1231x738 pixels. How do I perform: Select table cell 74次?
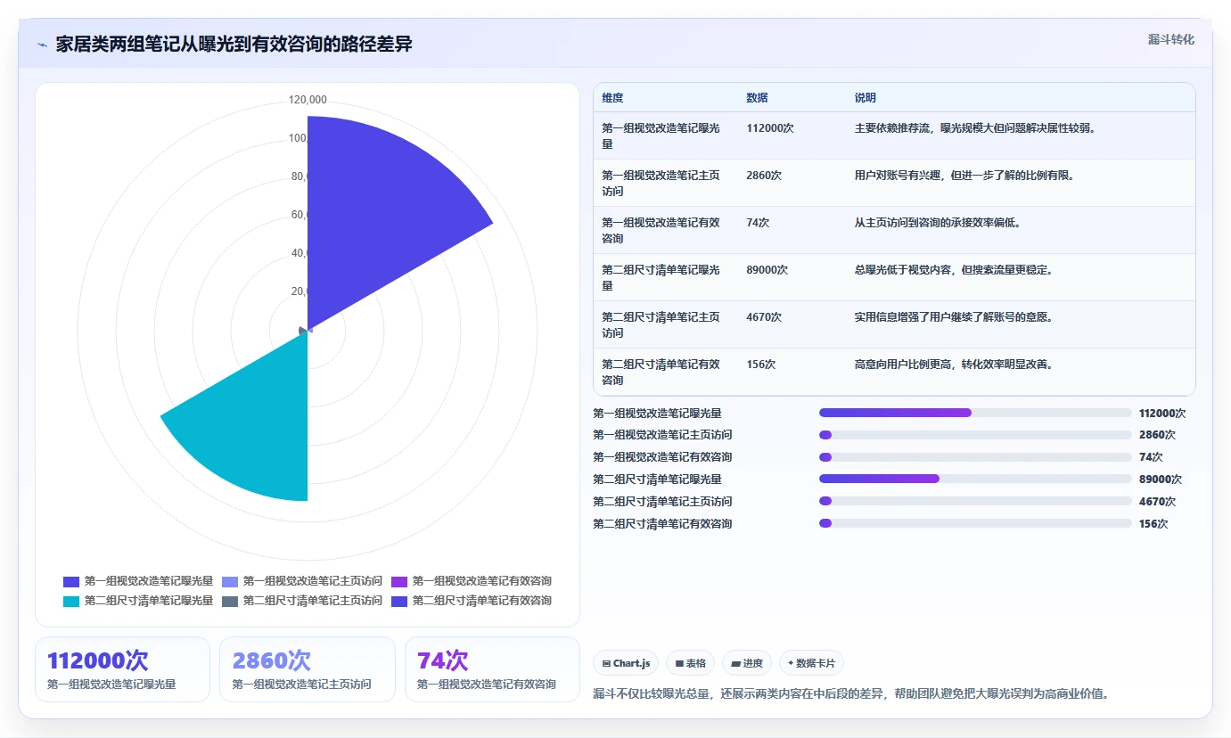[x=758, y=223]
